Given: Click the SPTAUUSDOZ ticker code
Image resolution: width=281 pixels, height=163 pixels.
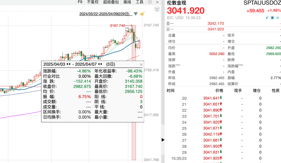Looking at the screenshot, I should pyautogui.click(x=262, y=3).
